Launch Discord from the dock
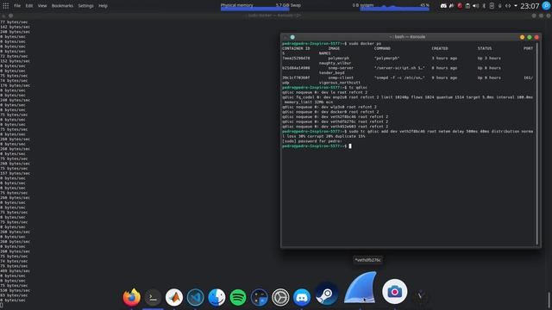 [302, 297]
